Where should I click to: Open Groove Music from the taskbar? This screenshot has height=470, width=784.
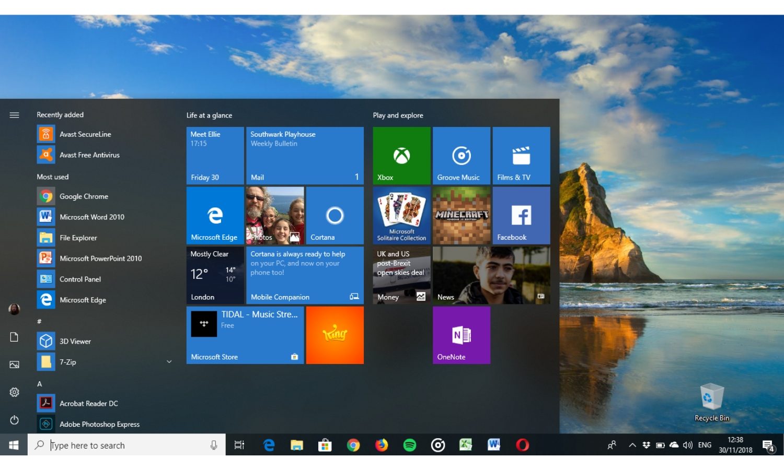pos(438,445)
